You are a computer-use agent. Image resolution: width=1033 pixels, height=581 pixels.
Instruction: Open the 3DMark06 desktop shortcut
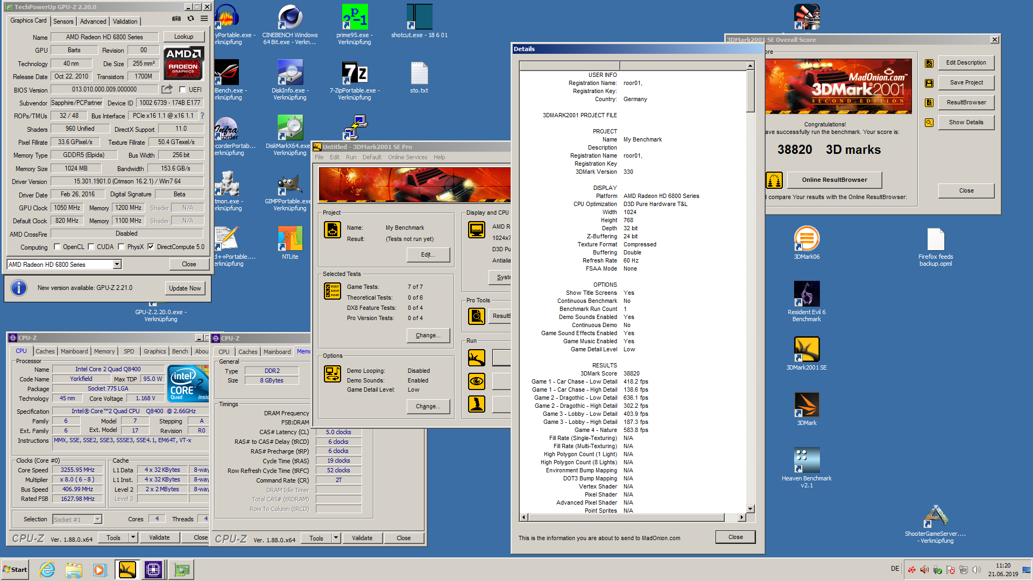click(806, 243)
